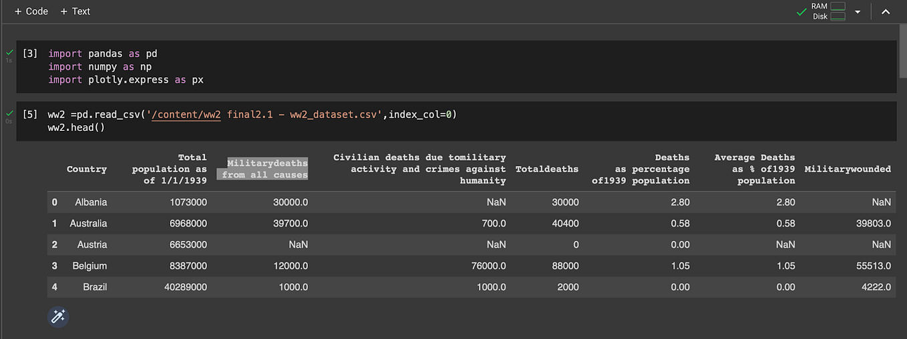This screenshot has height=339, width=907.
Task: Click the magic wand suggest-charts icon
Action: point(58,316)
